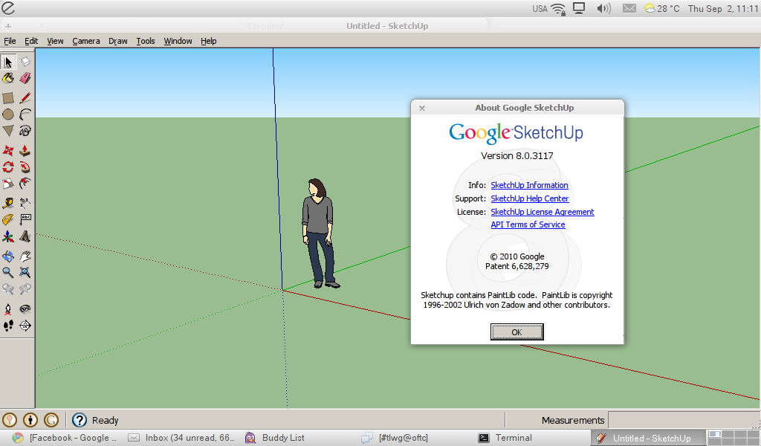Select the Offset tool

tap(25, 184)
